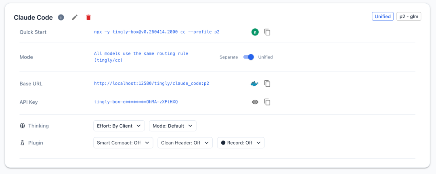Click the localhost:12580 Base URL text
This screenshot has width=436, height=174.
151,84
